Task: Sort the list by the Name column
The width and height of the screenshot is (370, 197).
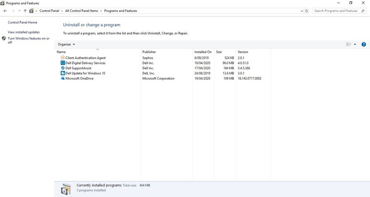Action: (98, 52)
